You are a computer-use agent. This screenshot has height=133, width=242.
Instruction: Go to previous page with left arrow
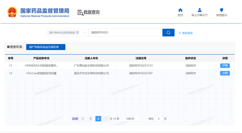(x=83, y=119)
